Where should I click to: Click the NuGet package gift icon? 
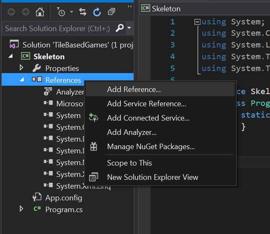(94, 147)
